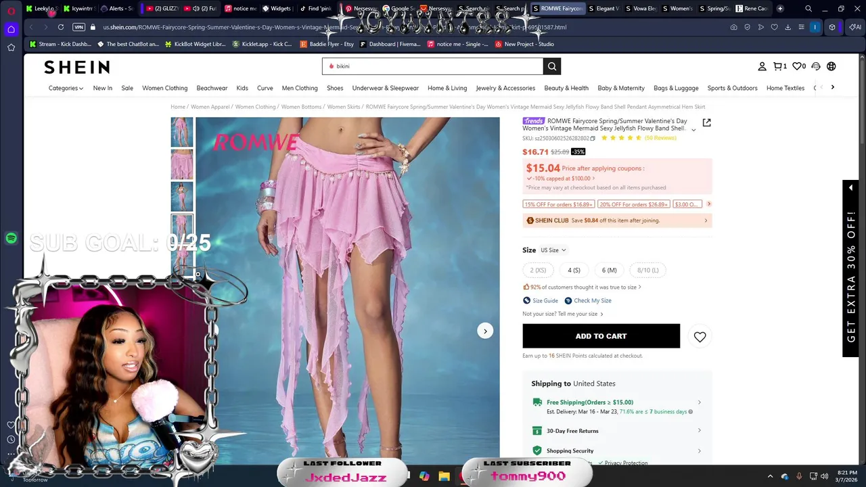Select size 2 (XS)
Viewport: 866px width, 487px height.
538,271
